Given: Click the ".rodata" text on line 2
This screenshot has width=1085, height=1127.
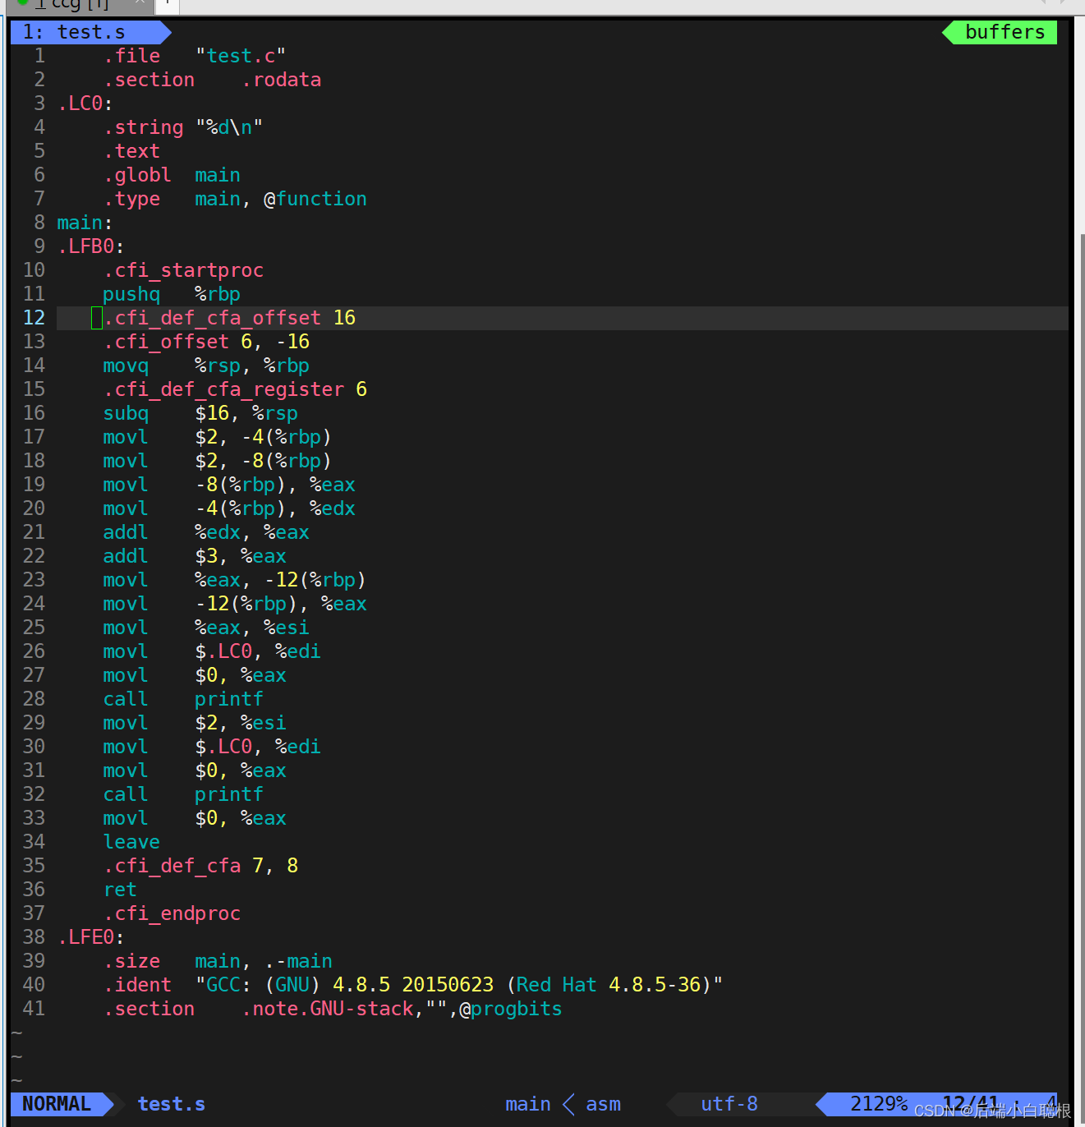Looking at the screenshot, I should (x=281, y=80).
